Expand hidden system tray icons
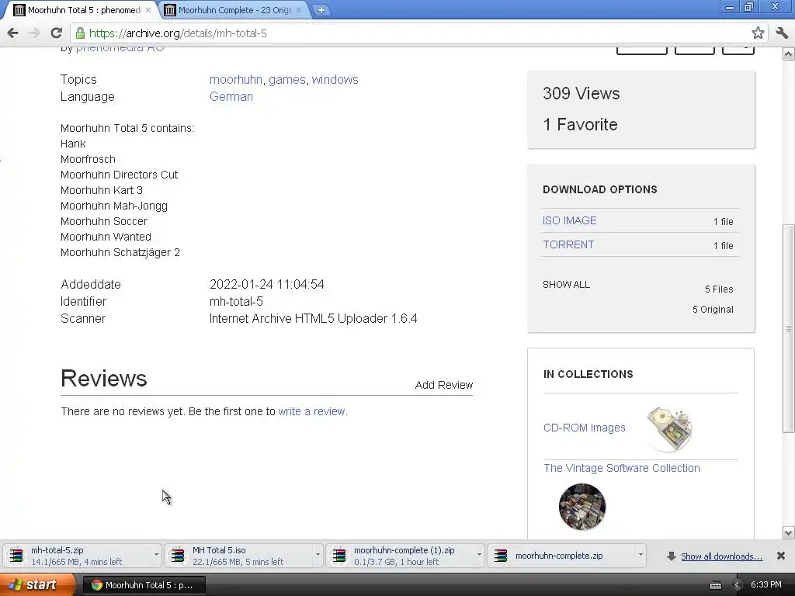 click(x=738, y=585)
